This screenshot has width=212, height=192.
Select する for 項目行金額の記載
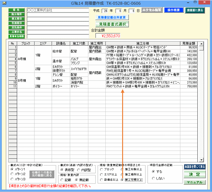point(153,172)
